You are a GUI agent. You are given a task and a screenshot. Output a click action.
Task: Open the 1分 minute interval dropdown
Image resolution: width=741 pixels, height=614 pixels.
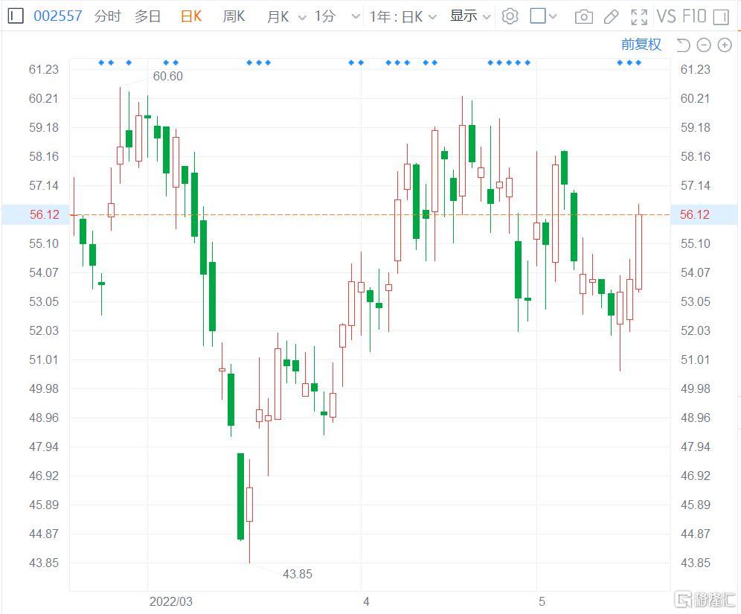click(x=338, y=16)
